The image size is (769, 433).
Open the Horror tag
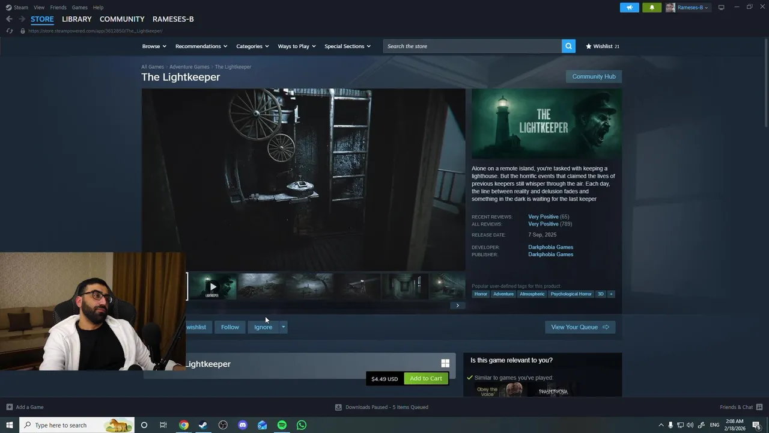pos(481,294)
